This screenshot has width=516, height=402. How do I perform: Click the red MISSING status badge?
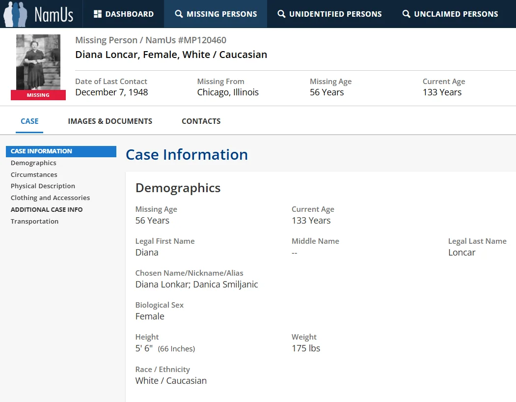tap(38, 95)
